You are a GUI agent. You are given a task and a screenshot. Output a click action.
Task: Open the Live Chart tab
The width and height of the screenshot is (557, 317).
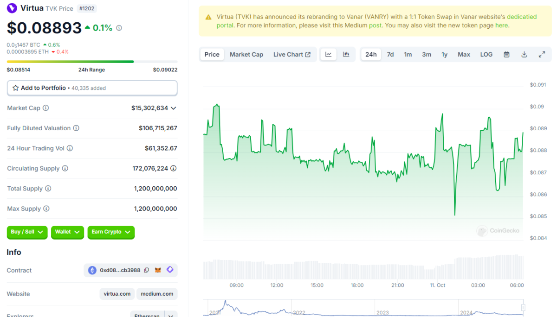pos(292,54)
